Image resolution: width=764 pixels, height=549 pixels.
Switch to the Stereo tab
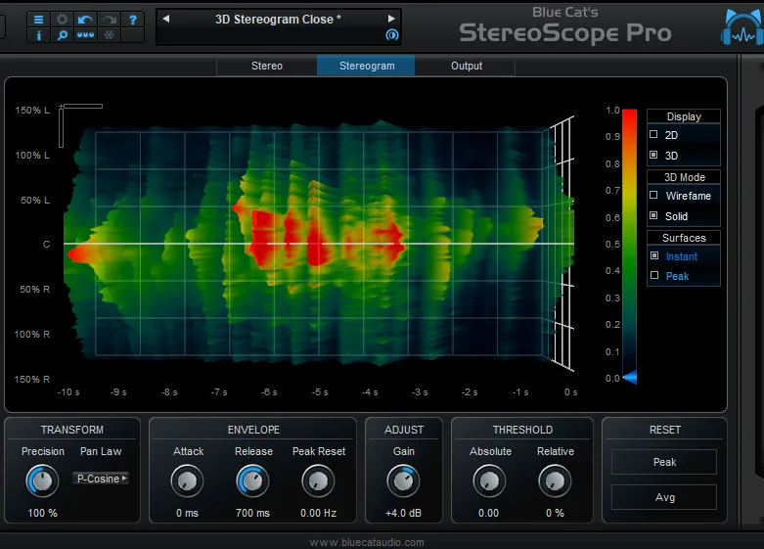click(266, 66)
